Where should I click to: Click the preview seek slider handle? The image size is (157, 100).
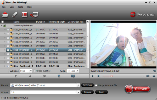coord(111,76)
